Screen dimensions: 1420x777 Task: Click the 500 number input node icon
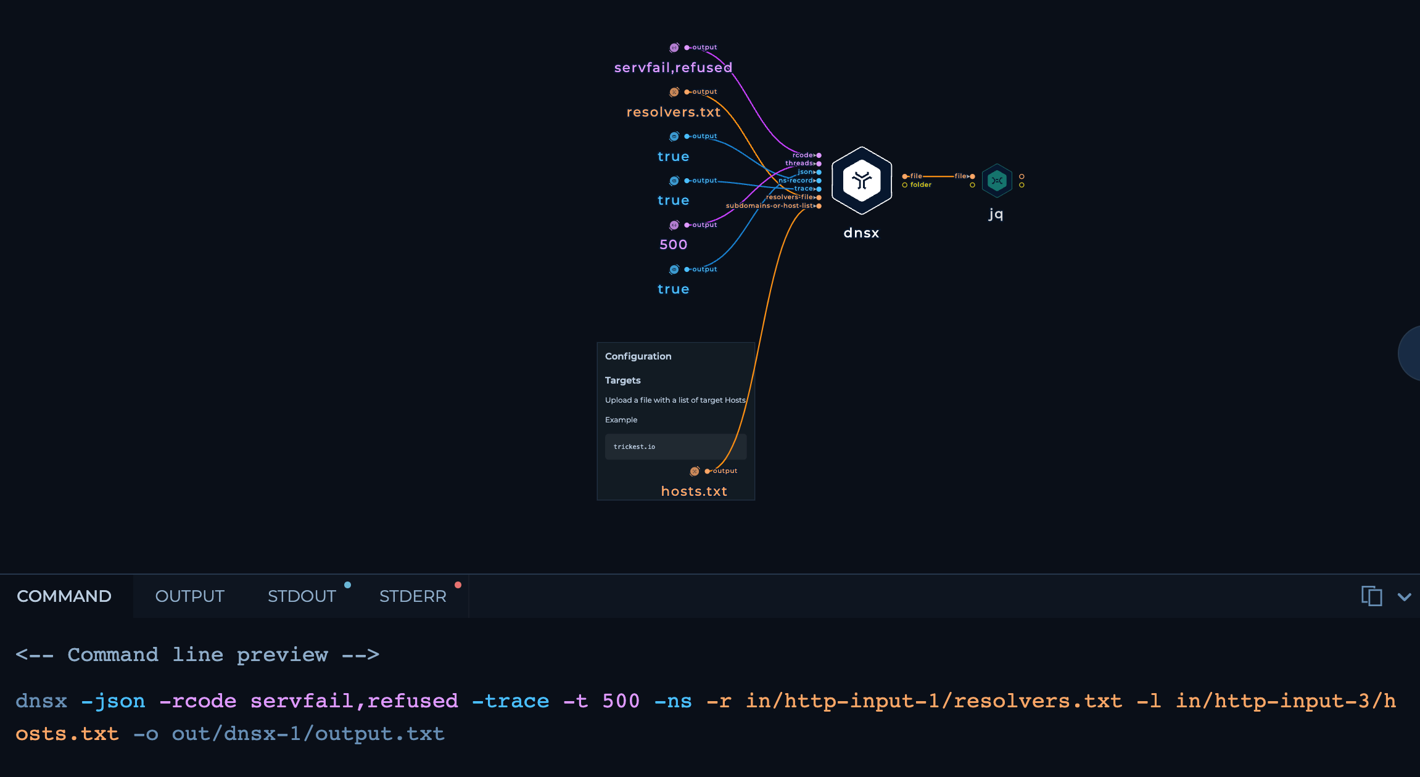pyautogui.click(x=674, y=225)
